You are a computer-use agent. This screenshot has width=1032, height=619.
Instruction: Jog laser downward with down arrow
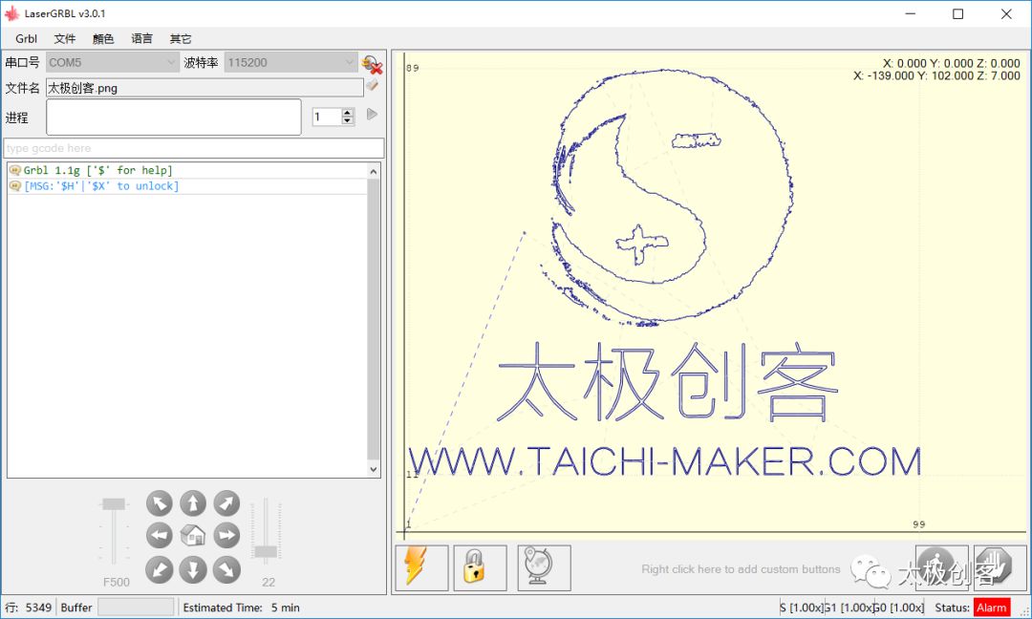coord(193,569)
